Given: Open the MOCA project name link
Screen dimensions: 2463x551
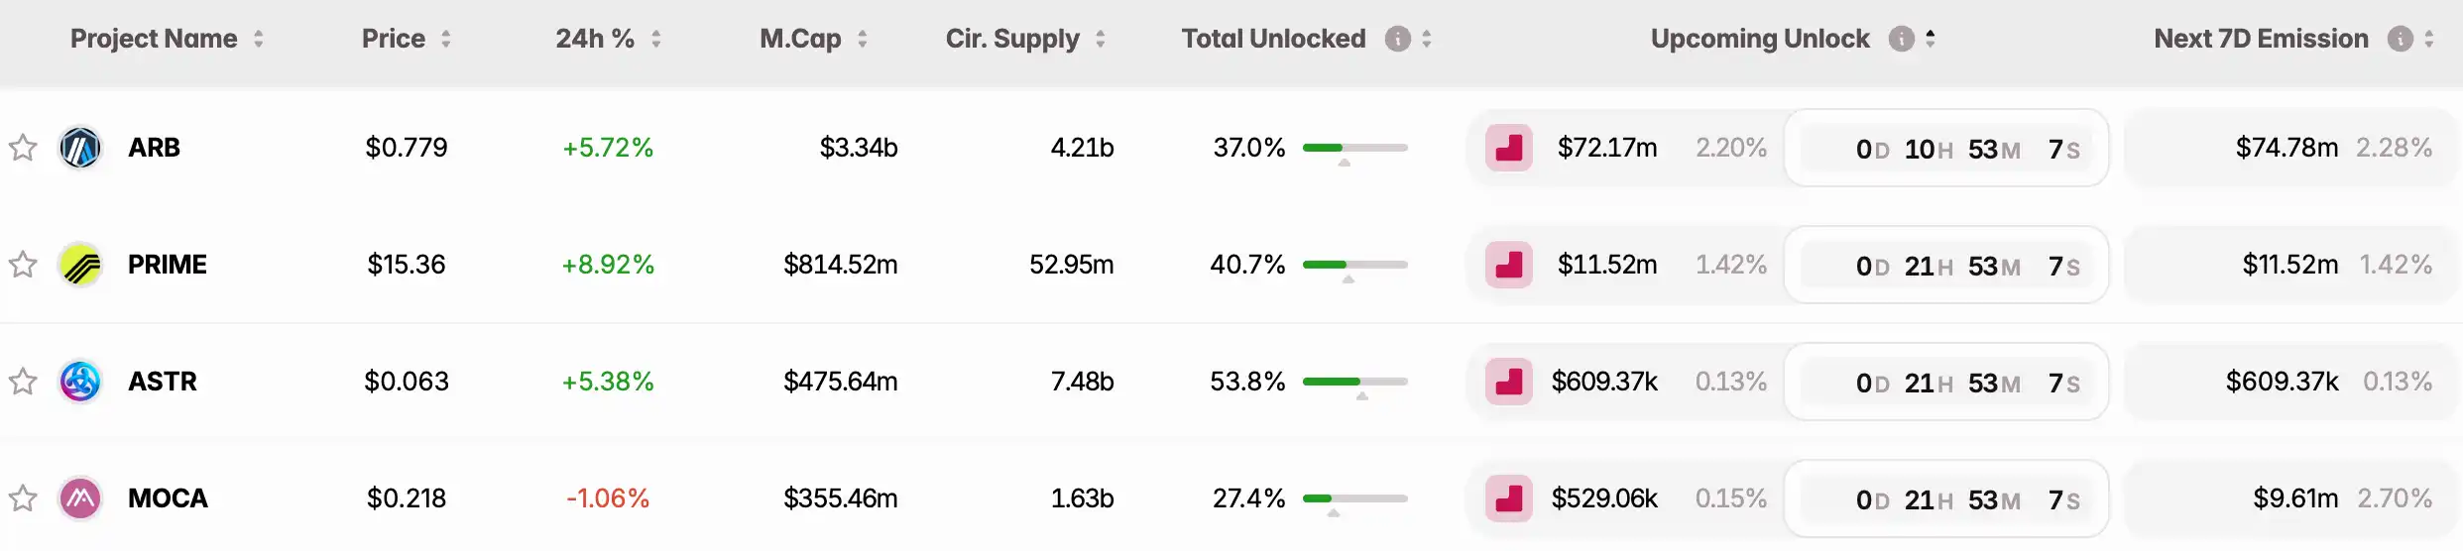Looking at the screenshot, I should pyautogui.click(x=168, y=498).
